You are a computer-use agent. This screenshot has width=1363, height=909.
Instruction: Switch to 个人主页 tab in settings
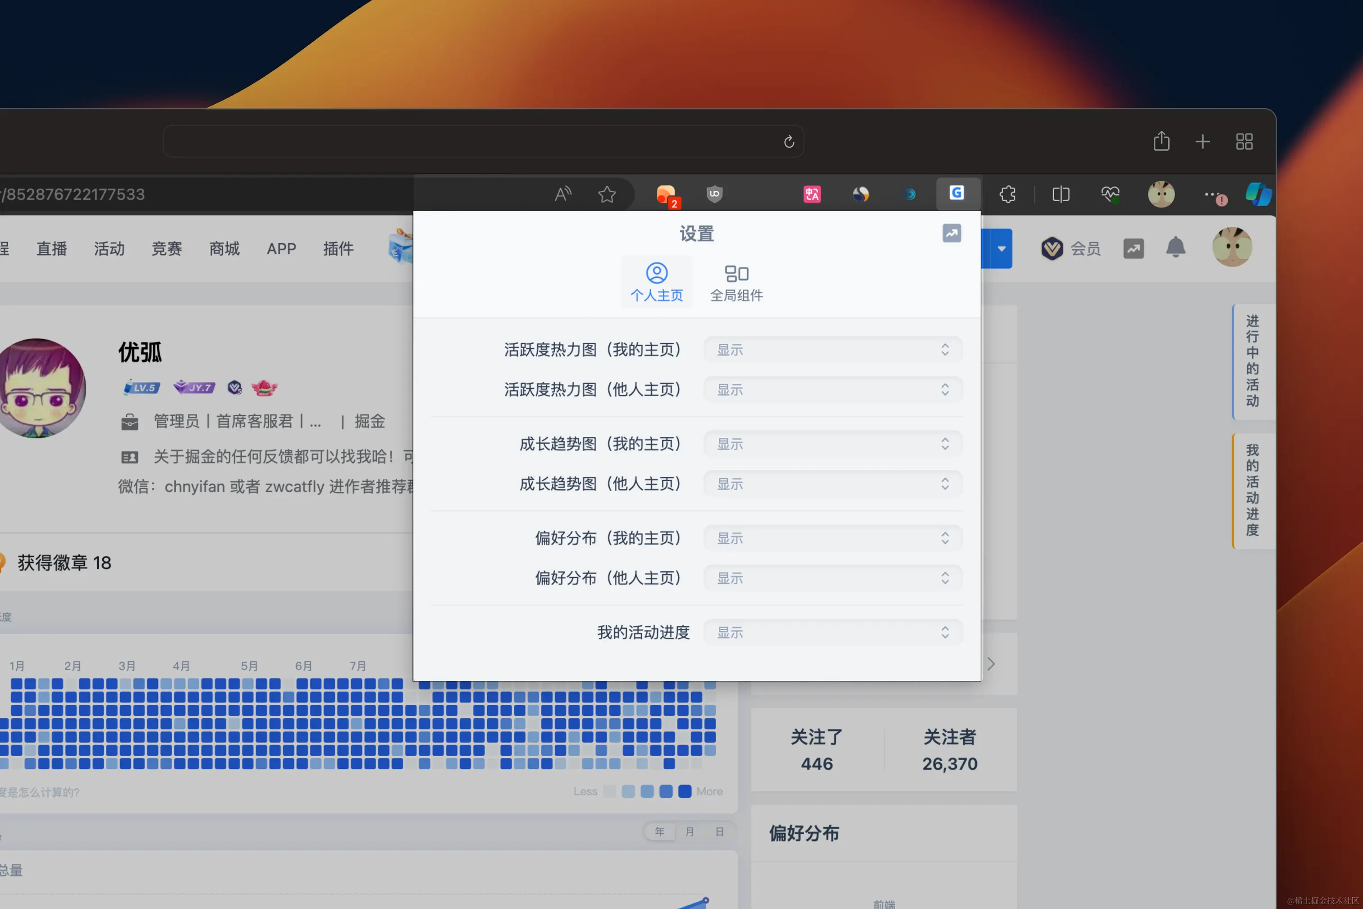(657, 282)
